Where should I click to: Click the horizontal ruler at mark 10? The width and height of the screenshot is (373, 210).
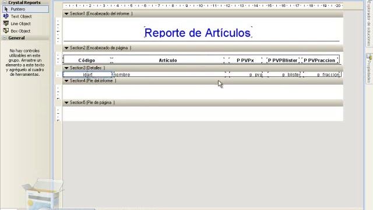click(x=200, y=5)
